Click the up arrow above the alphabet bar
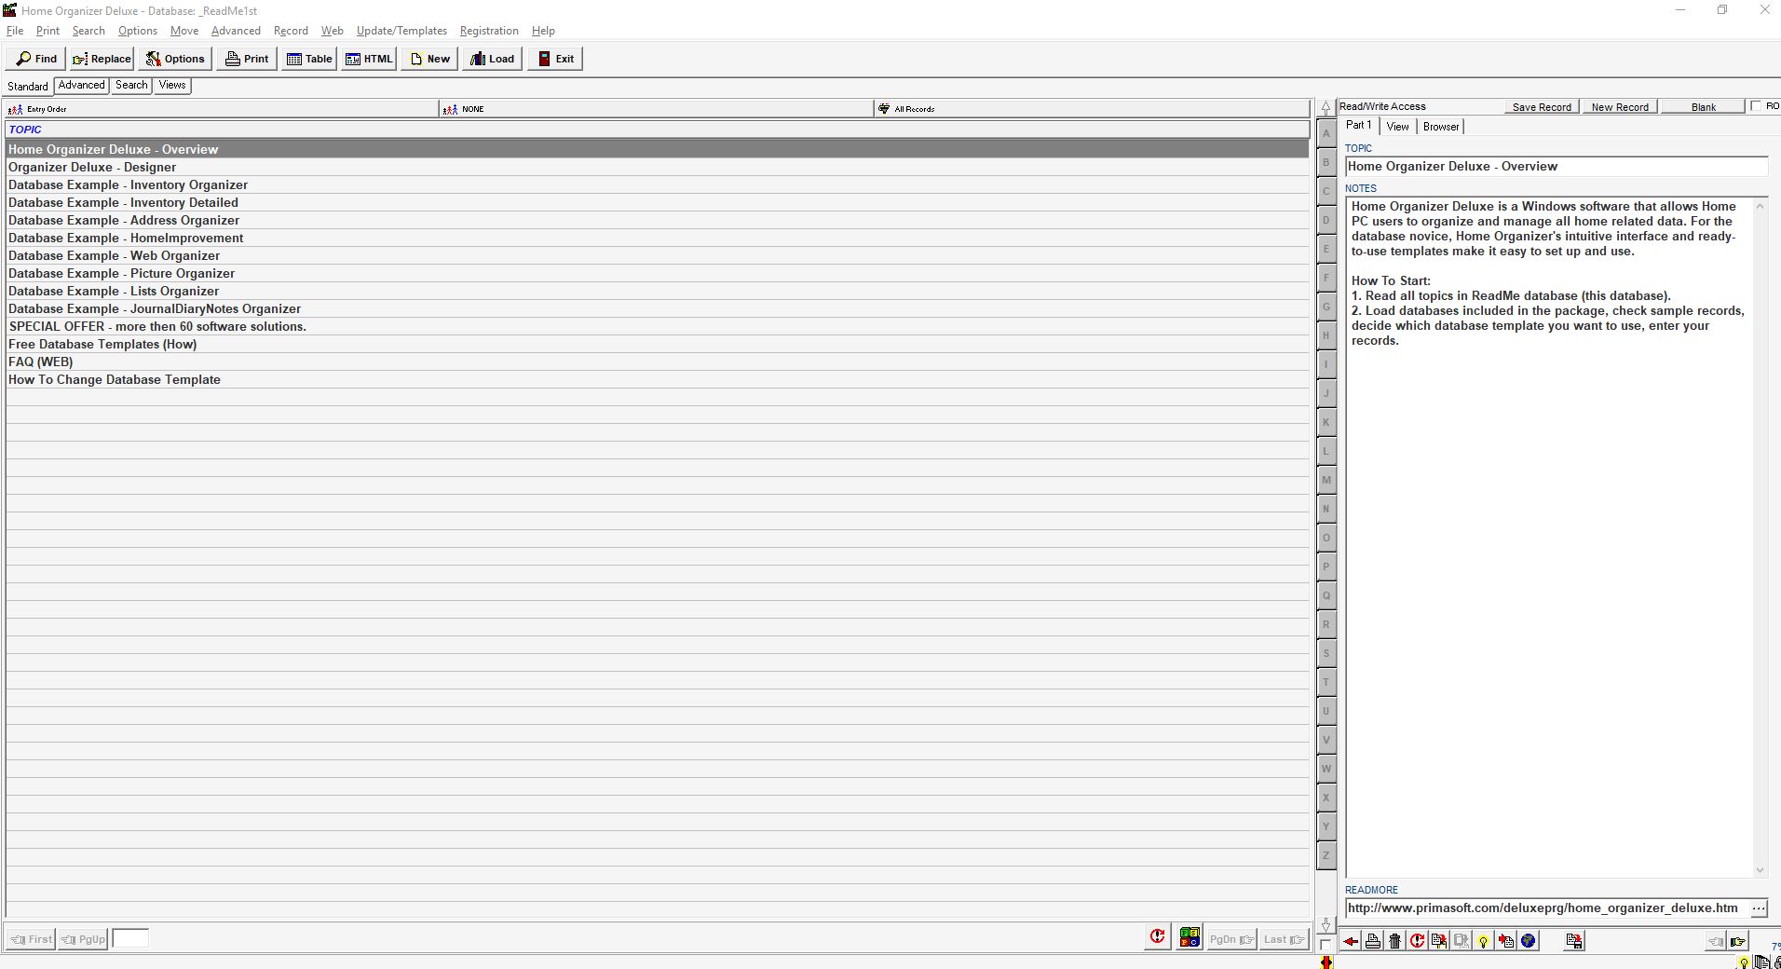This screenshot has width=1781, height=969. [1326, 108]
